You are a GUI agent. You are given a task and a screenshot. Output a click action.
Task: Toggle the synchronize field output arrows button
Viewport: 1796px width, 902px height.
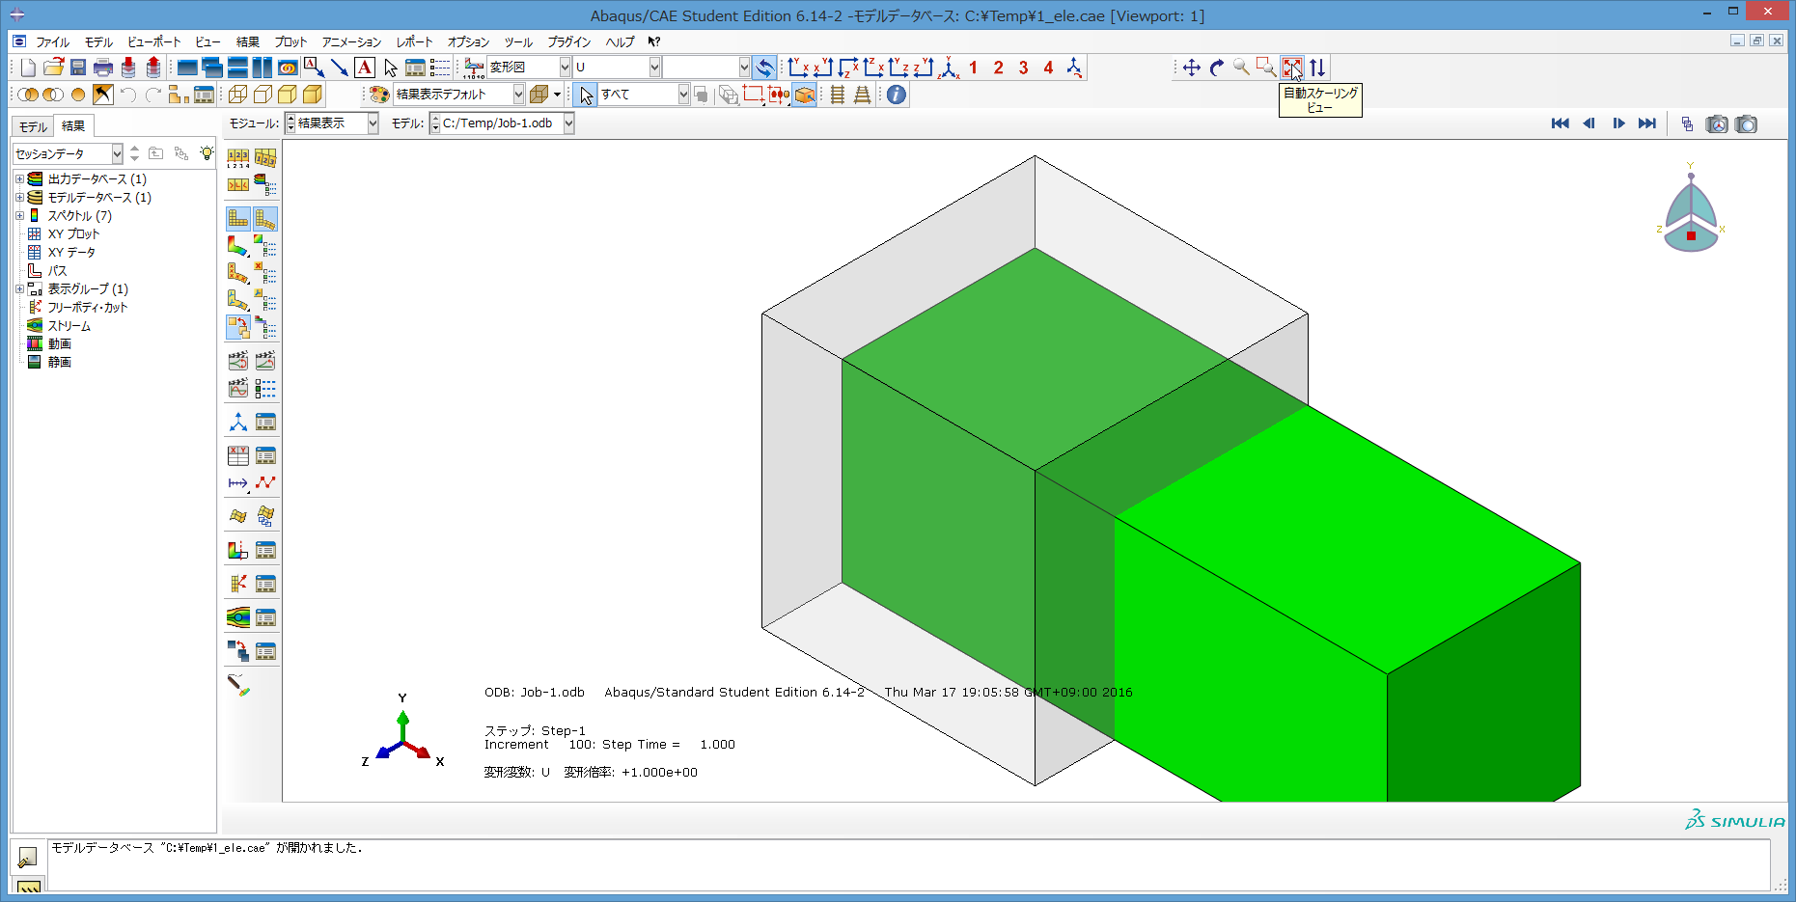click(x=764, y=68)
